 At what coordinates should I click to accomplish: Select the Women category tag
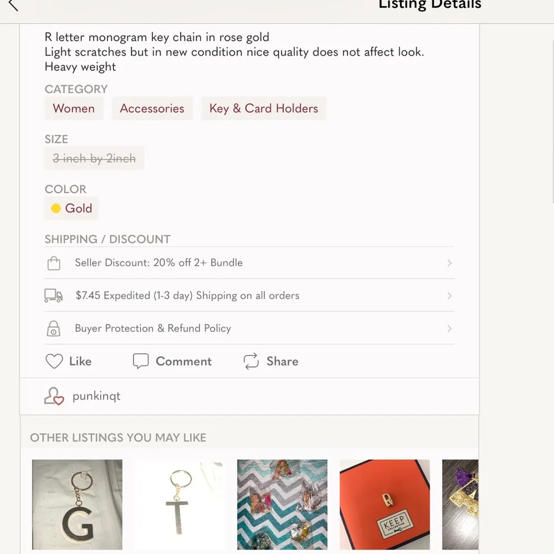click(74, 109)
